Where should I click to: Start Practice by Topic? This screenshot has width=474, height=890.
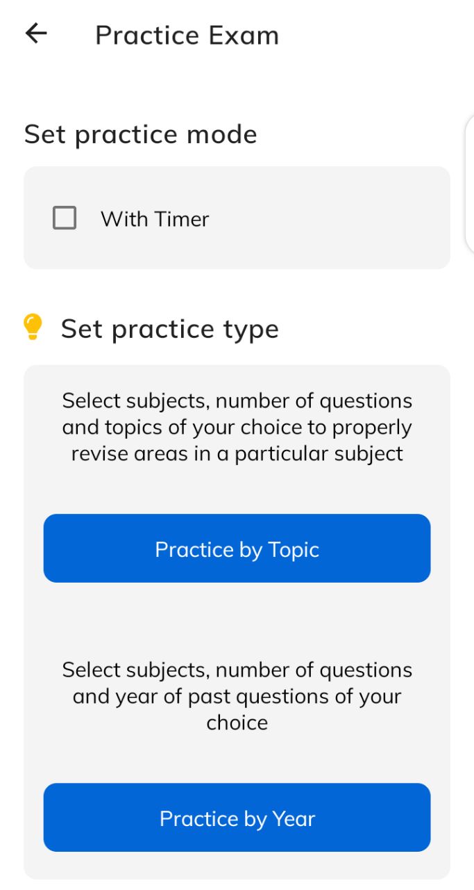pyautogui.click(x=237, y=548)
